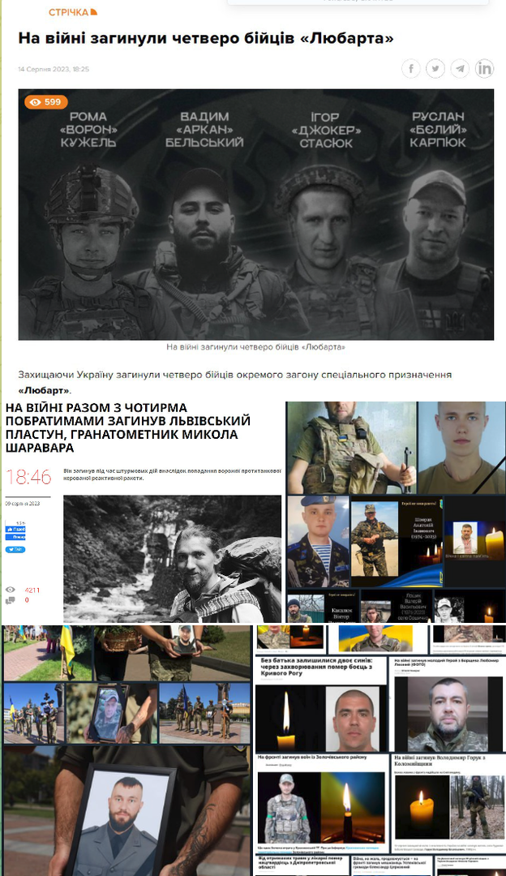
Task: Click the comments count icon
Action: [11, 600]
